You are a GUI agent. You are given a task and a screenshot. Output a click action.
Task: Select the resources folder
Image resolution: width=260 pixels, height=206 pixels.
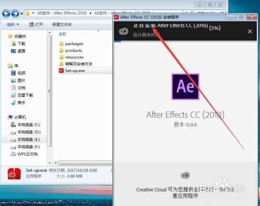pos(71,57)
